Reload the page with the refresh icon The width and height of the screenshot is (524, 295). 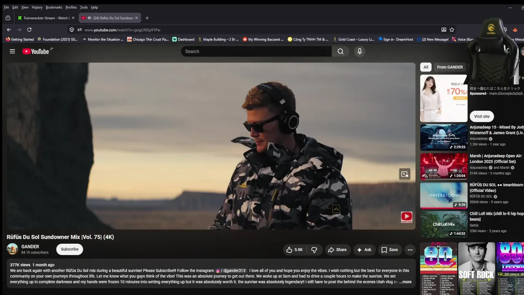pyautogui.click(x=29, y=29)
